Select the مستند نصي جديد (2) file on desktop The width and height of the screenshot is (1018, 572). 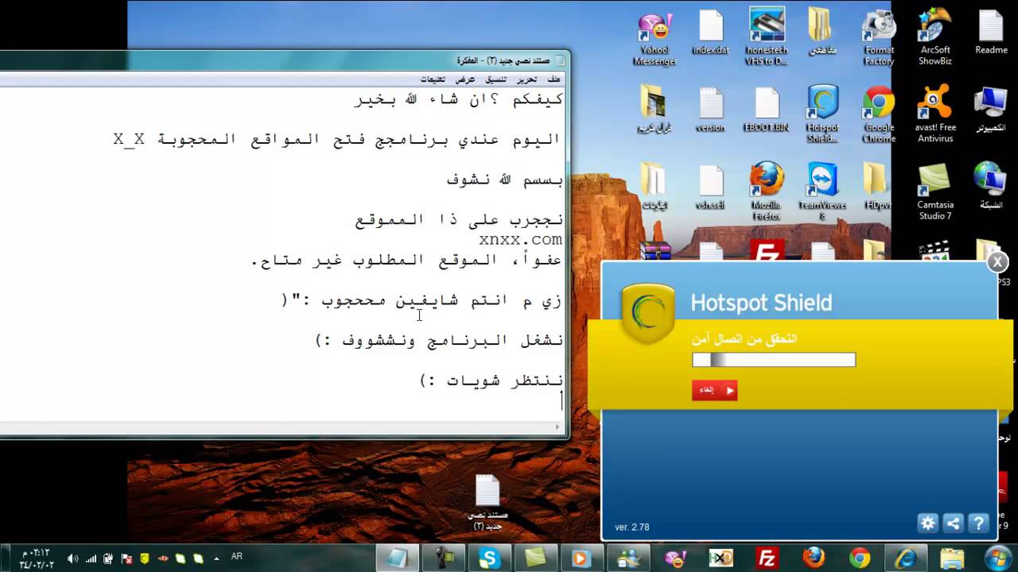click(x=488, y=503)
